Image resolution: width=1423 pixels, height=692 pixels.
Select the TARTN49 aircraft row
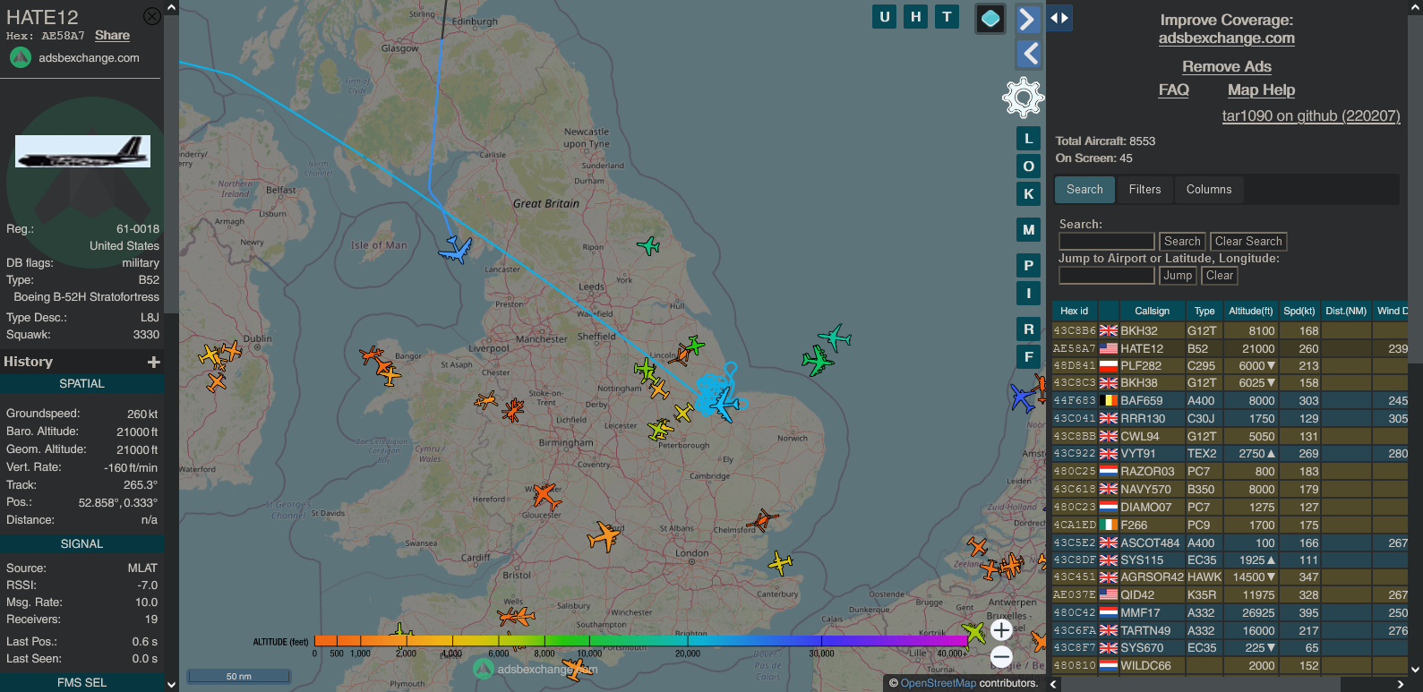(1230, 631)
